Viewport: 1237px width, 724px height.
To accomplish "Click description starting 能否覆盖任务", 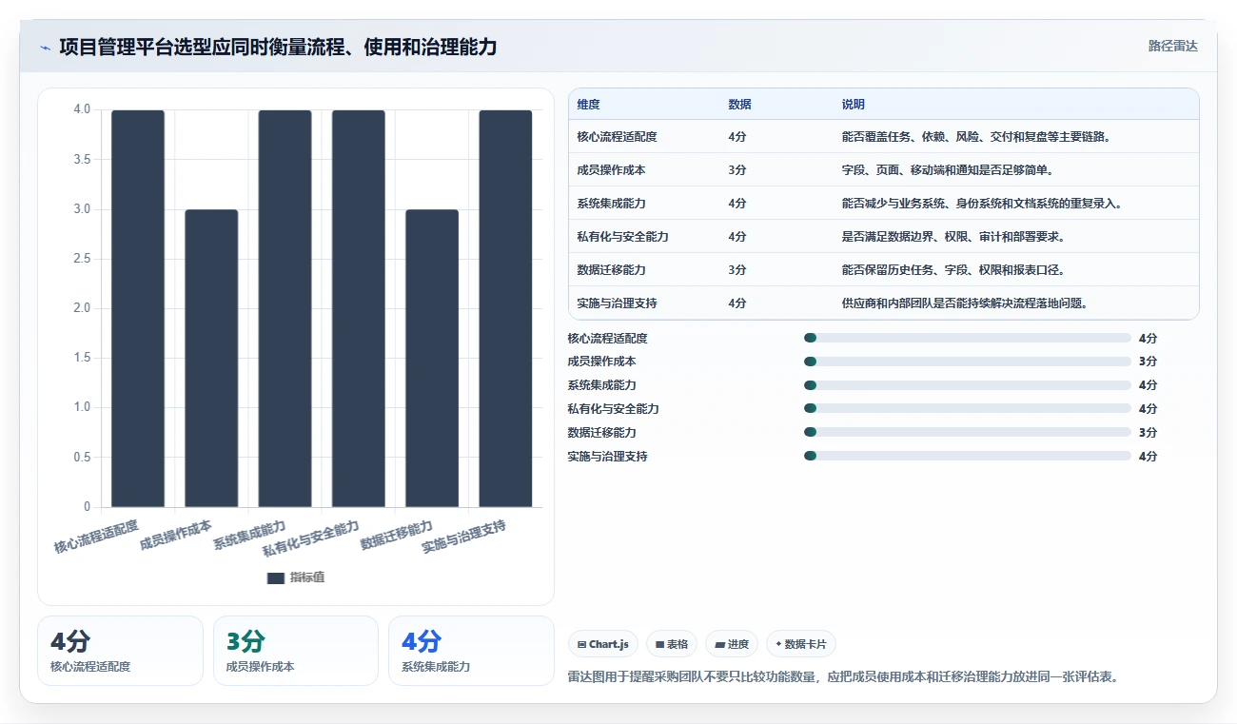I will [977, 137].
